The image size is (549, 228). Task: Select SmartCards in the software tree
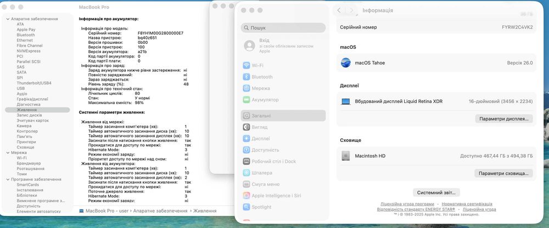coord(27,185)
